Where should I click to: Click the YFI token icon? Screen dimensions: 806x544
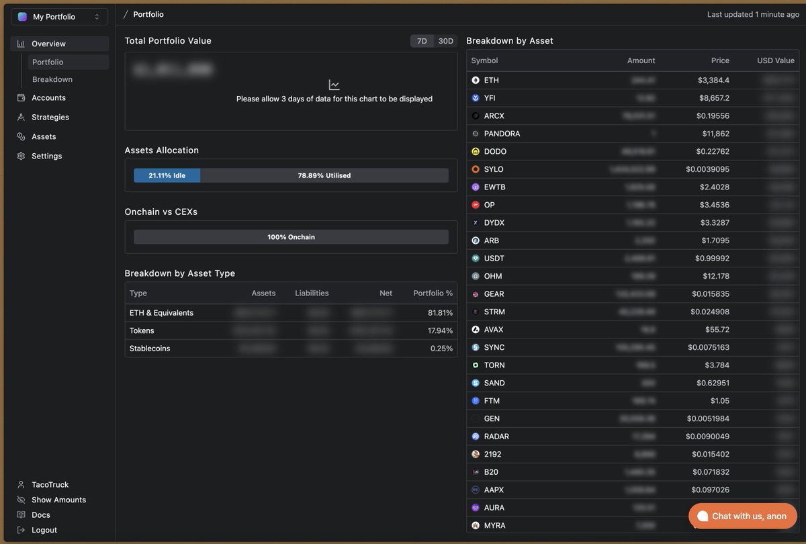pyautogui.click(x=476, y=98)
